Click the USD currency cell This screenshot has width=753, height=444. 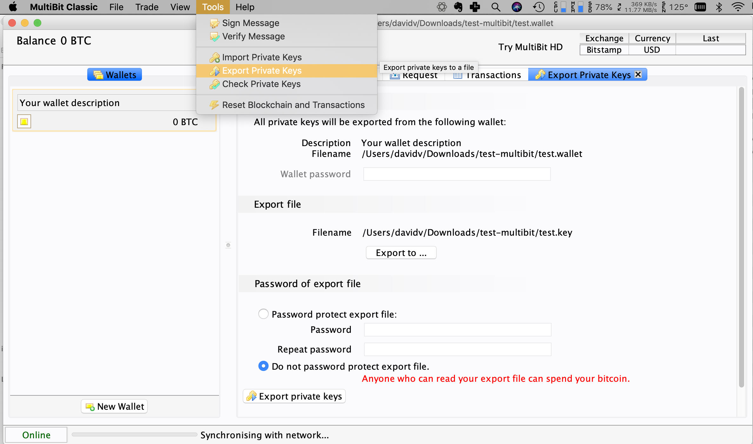(x=652, y=50)
